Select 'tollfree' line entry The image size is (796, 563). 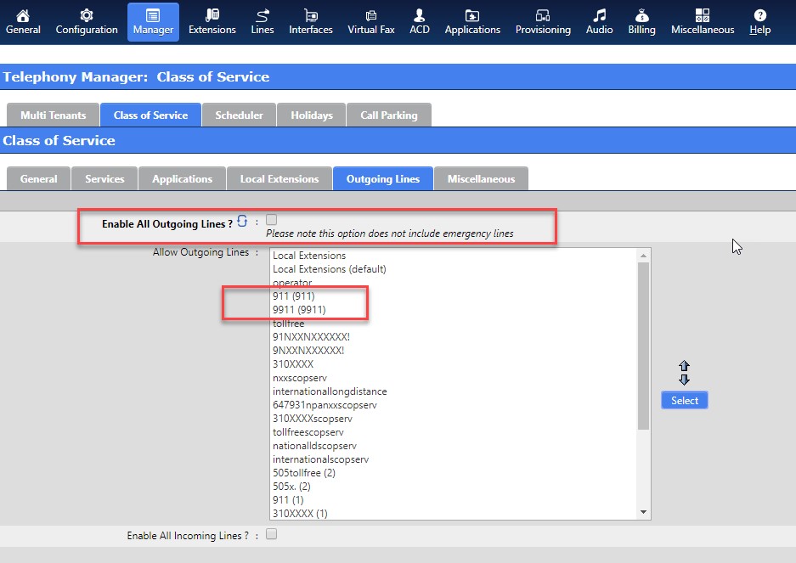[x=288, y=324]
